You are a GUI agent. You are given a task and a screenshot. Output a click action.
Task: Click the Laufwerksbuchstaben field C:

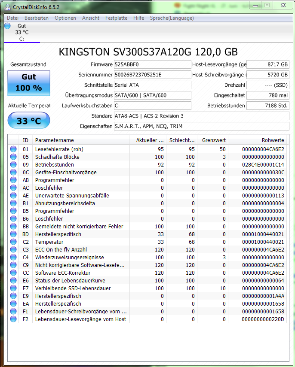click(152, 106)
